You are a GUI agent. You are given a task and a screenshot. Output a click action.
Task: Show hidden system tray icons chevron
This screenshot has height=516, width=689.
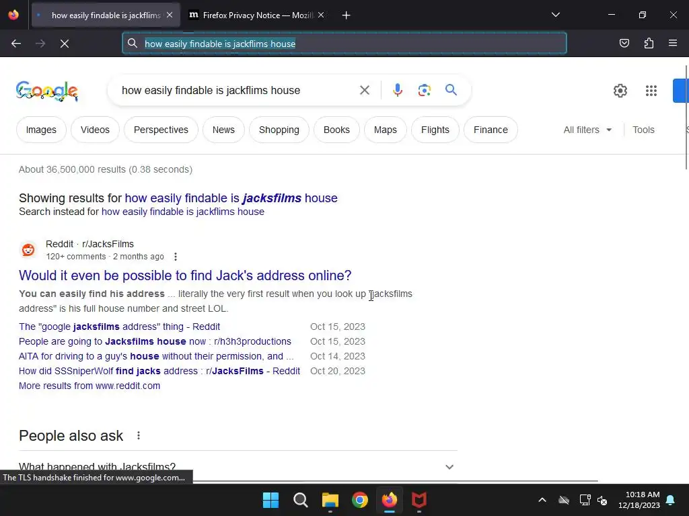point(542,500)
